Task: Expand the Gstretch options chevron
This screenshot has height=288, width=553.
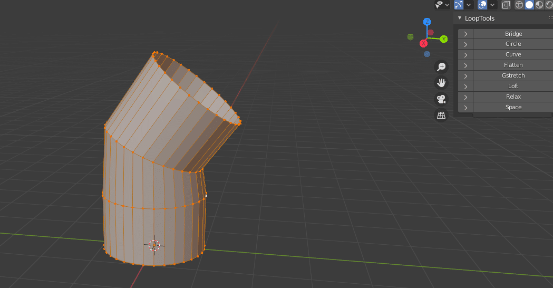Action: click(x=465, y=76)
